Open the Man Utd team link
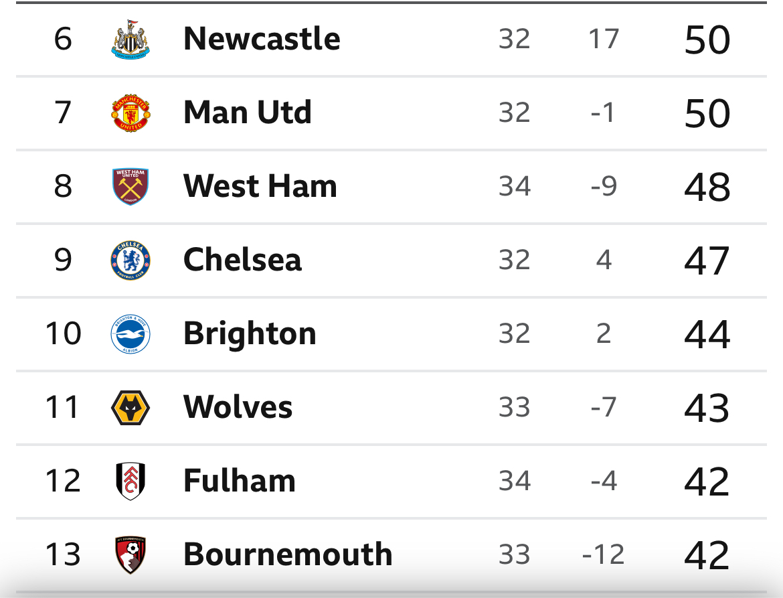Viewport: 783px width, 598px height. pos(248,113)
